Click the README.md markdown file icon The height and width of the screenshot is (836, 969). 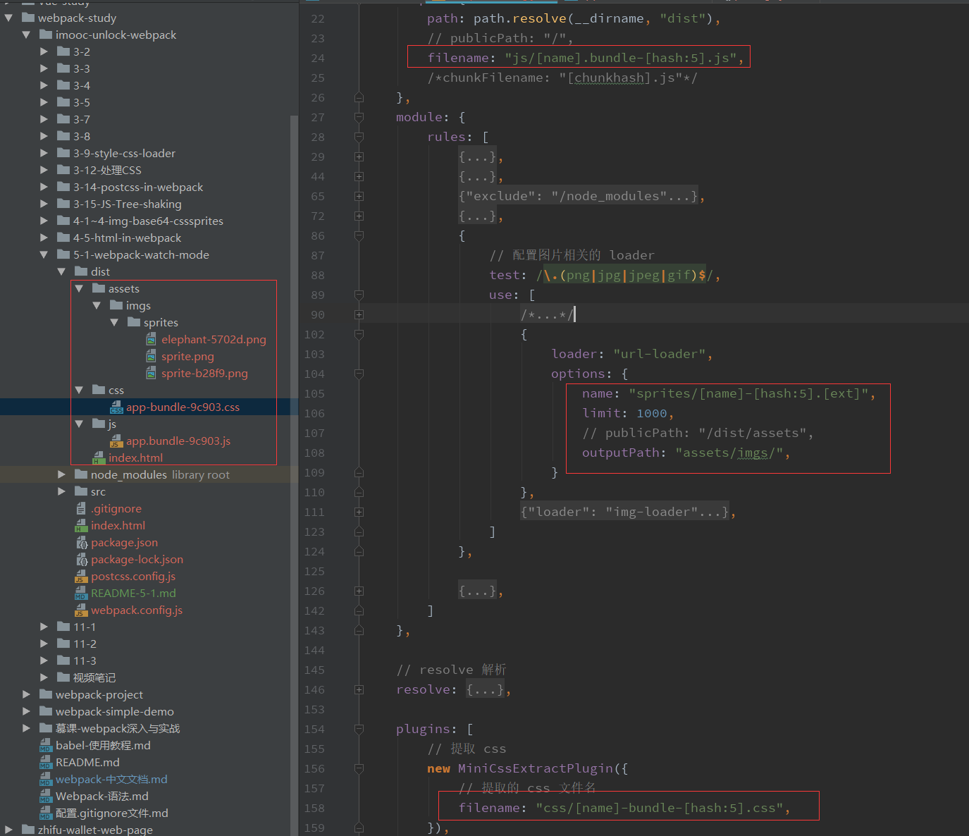click(46, 763)
